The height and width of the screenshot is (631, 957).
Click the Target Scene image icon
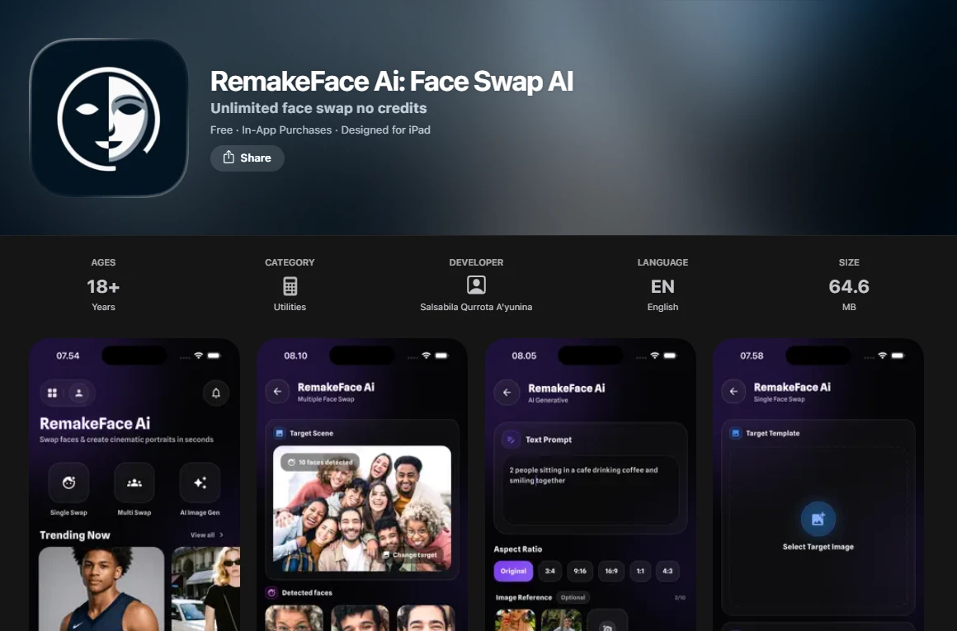tap(279, 433)
